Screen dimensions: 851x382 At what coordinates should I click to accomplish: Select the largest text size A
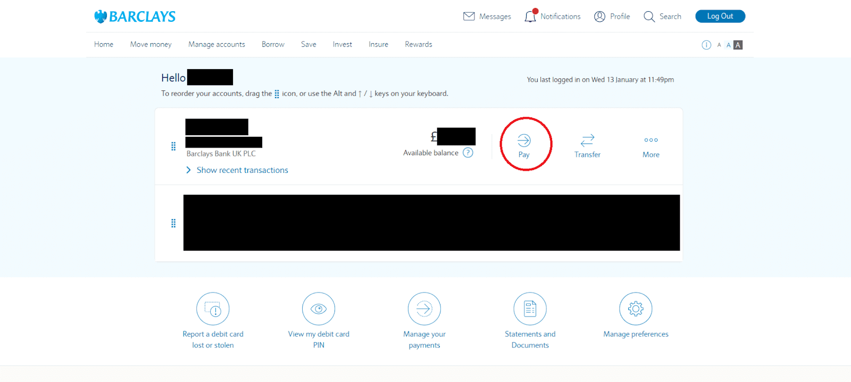[x=738, y=45]
